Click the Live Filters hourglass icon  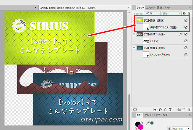(x=170, y=110)
